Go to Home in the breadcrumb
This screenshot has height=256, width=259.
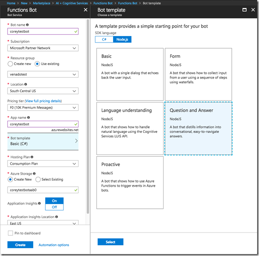[x=11, y=3]
